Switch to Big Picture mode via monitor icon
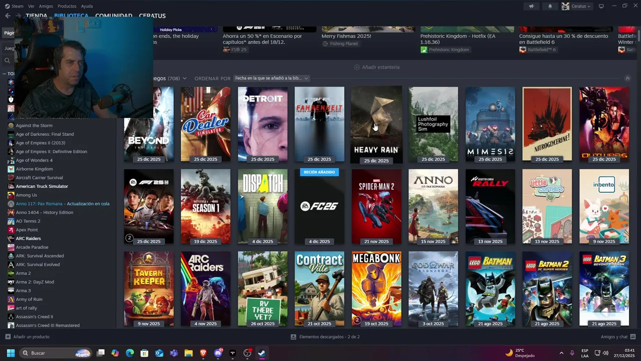This screenshot has width=641, height=361. coord(601,6)
